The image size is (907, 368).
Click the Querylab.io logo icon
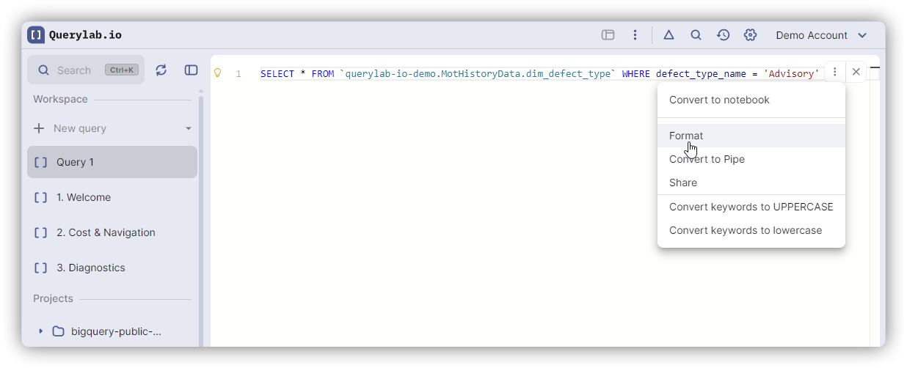pos(36,35)
